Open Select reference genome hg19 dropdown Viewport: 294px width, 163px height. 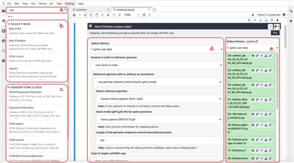(x=159, y=99)
